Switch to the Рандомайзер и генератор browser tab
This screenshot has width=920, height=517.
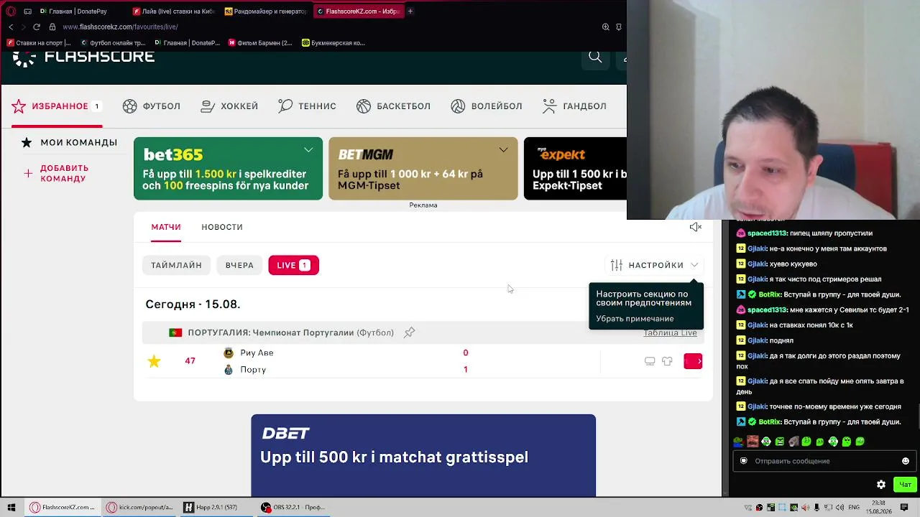(265, 11)
